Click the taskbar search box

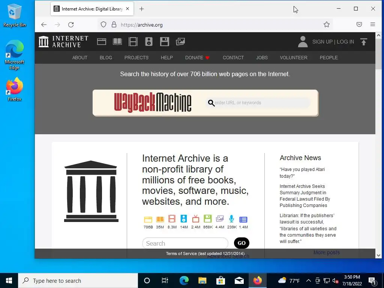78,280
